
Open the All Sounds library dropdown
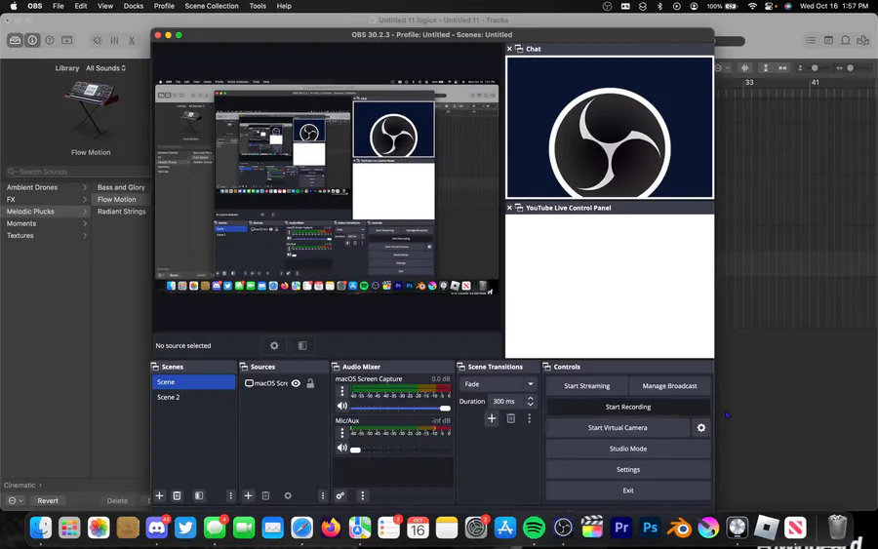click(x=105, y=68)
